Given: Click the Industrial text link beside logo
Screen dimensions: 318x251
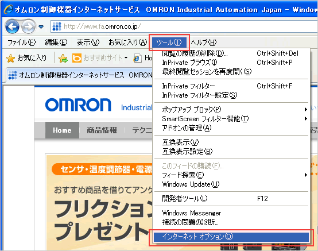Looking at the screenshot, I should pyautogui.click(x=137, y=107).
